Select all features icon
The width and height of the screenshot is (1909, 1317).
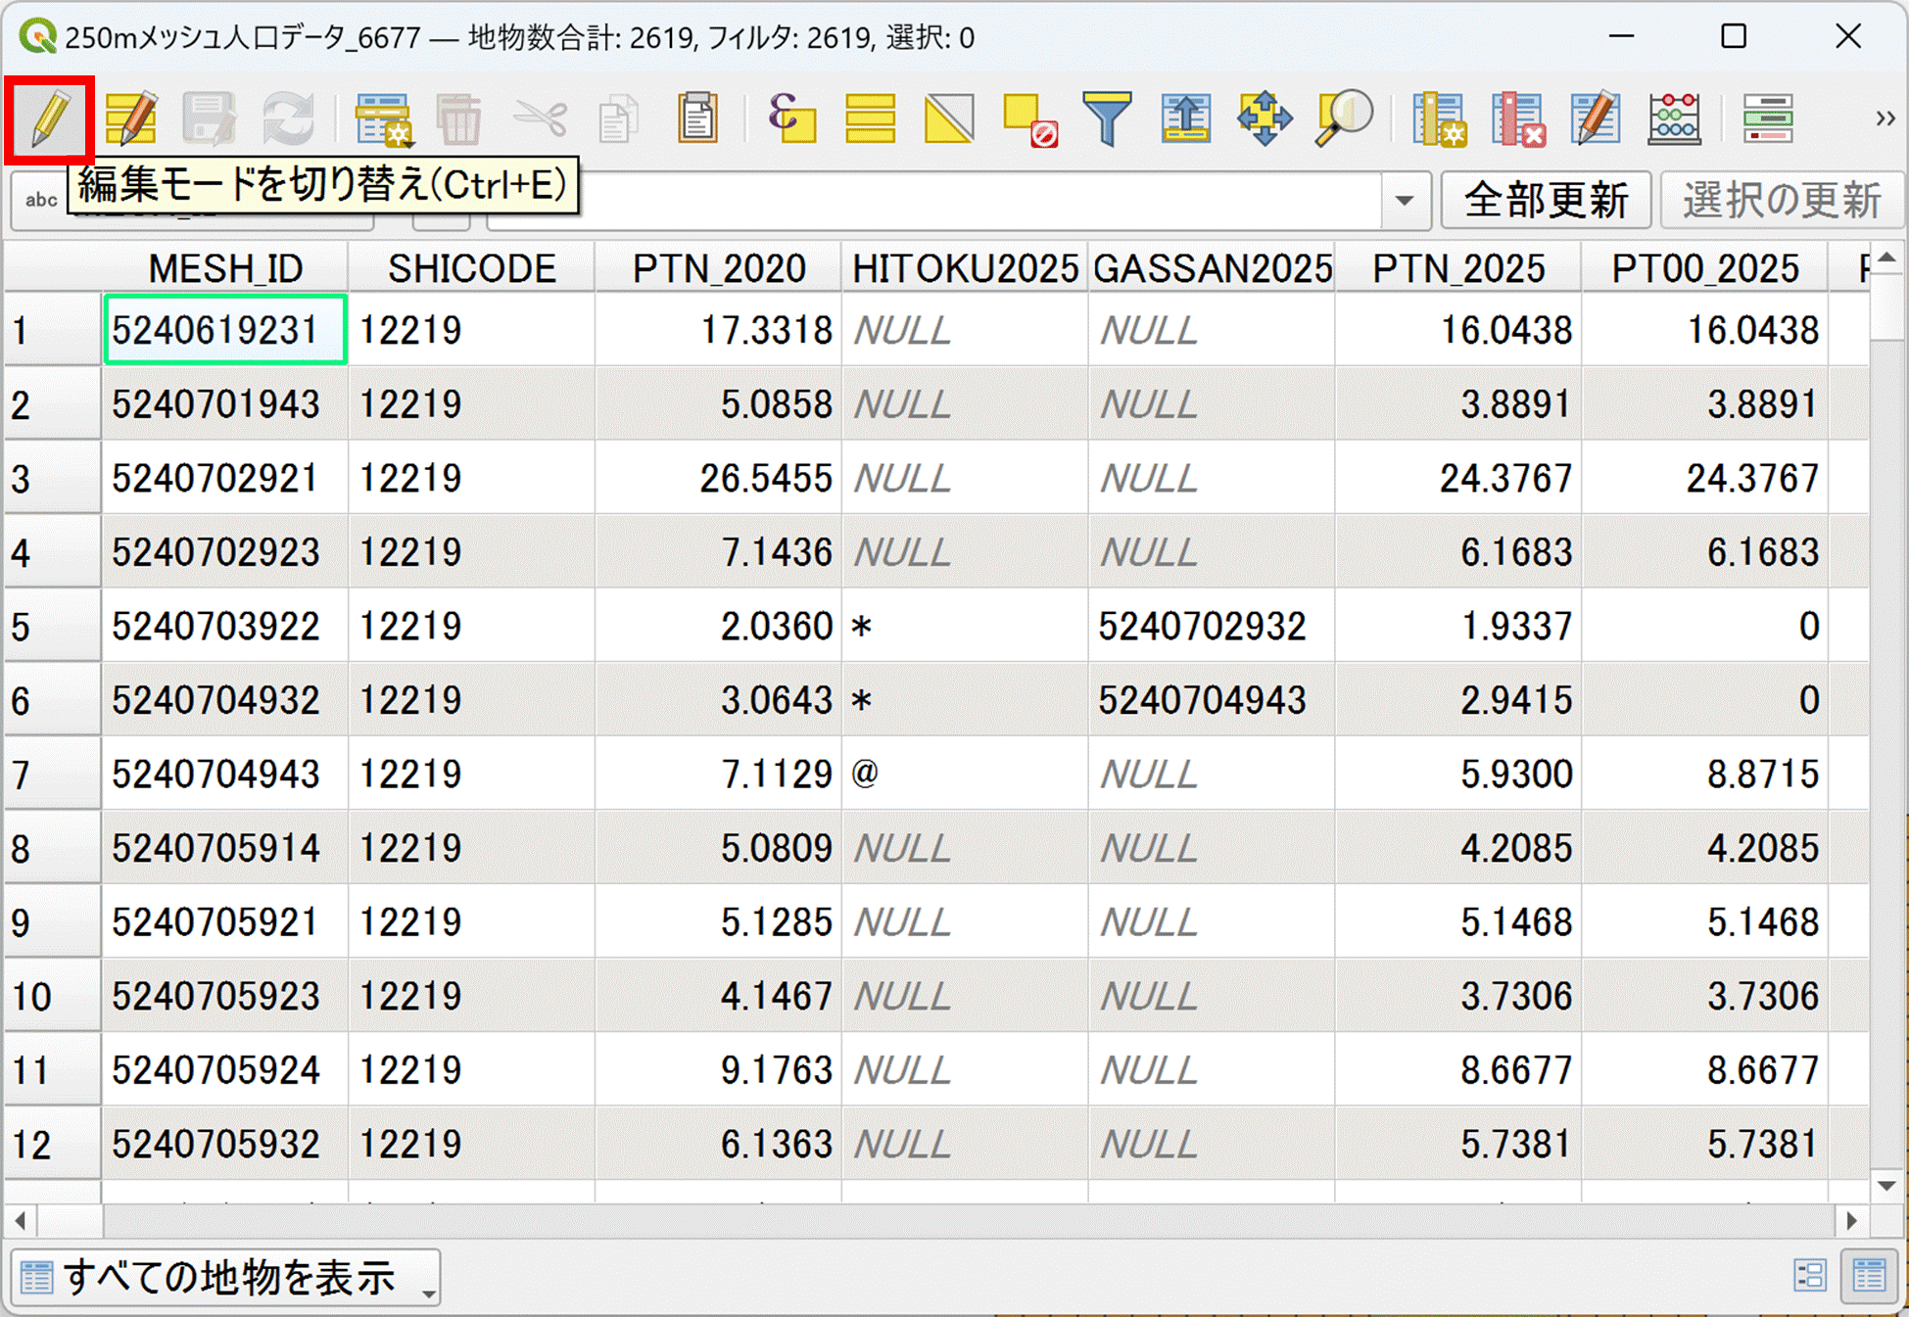tap(870, 118)
